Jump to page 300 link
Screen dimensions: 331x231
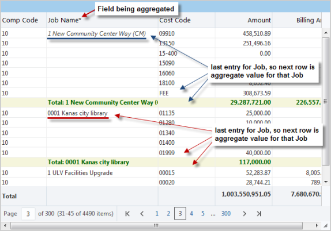(226, 214)
